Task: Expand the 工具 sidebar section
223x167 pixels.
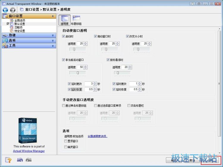Action: point(29,46)
